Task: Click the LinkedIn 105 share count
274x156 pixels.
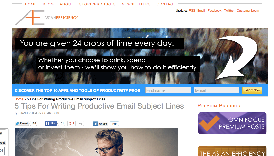Action: [x=114, y=124]
